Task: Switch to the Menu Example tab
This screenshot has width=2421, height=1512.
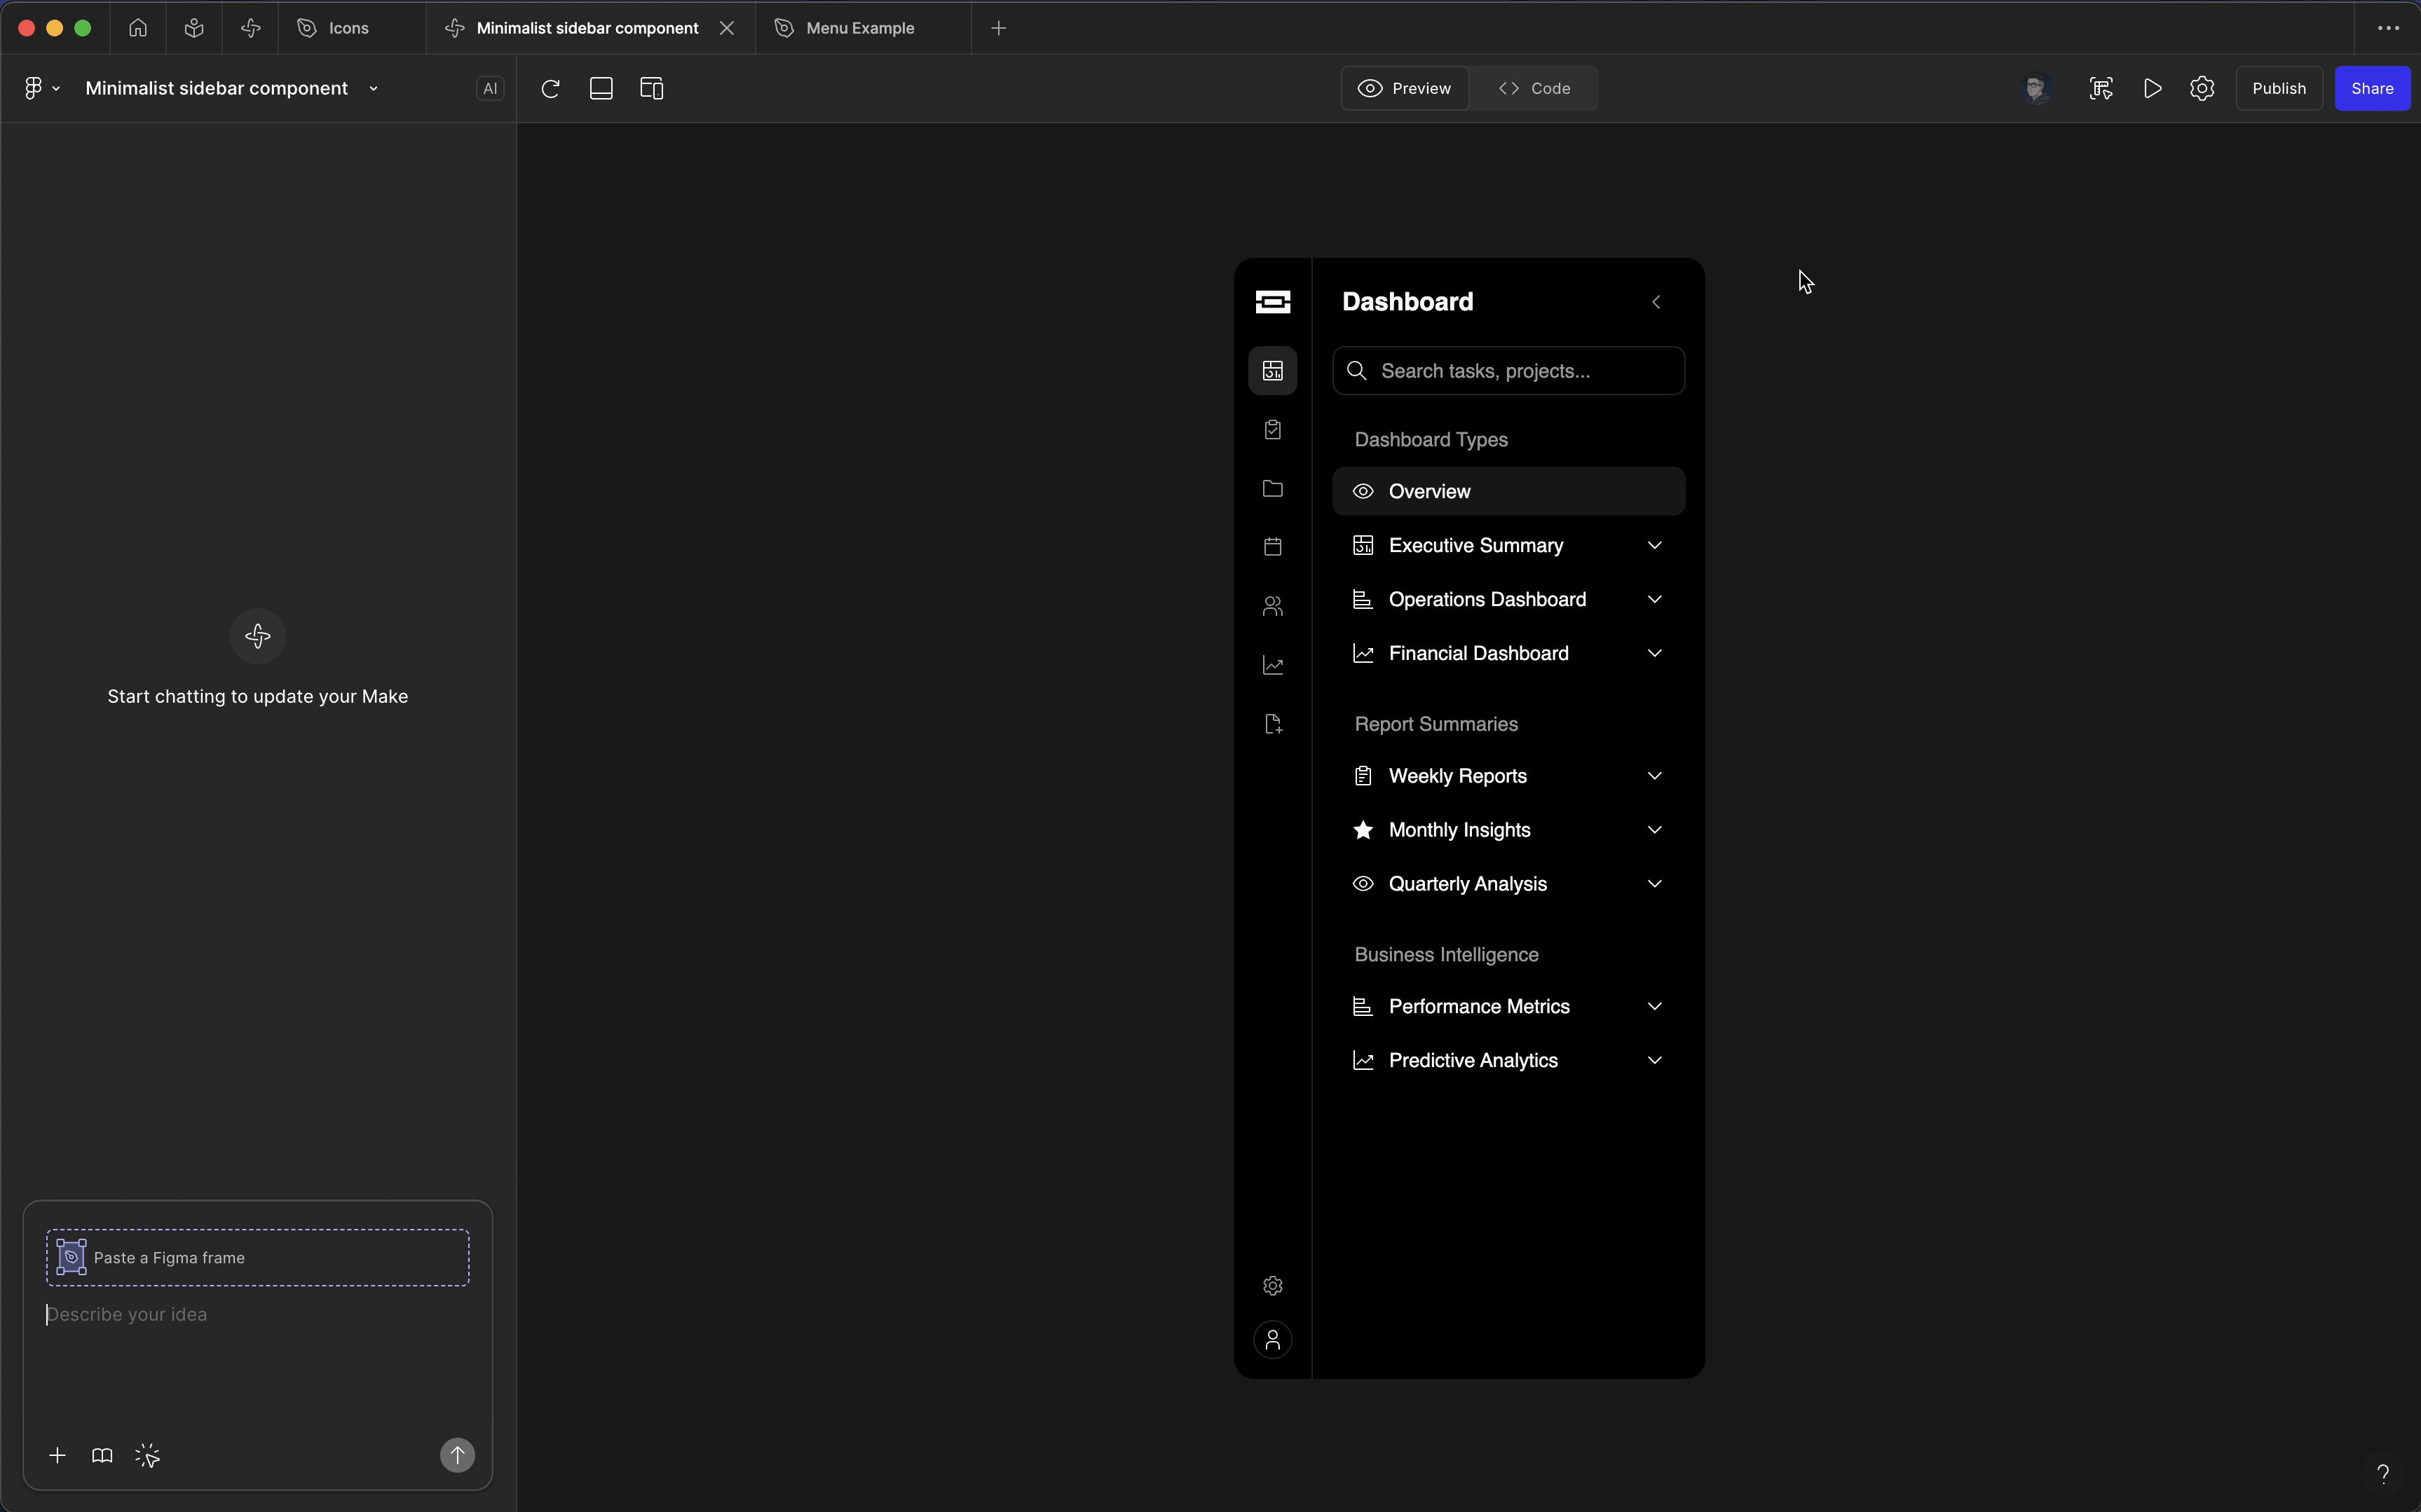Action: pos(859,28)
